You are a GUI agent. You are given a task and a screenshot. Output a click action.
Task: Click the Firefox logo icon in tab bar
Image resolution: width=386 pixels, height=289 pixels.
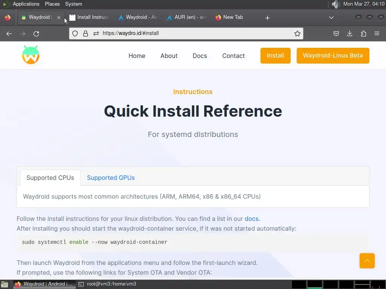8,17
